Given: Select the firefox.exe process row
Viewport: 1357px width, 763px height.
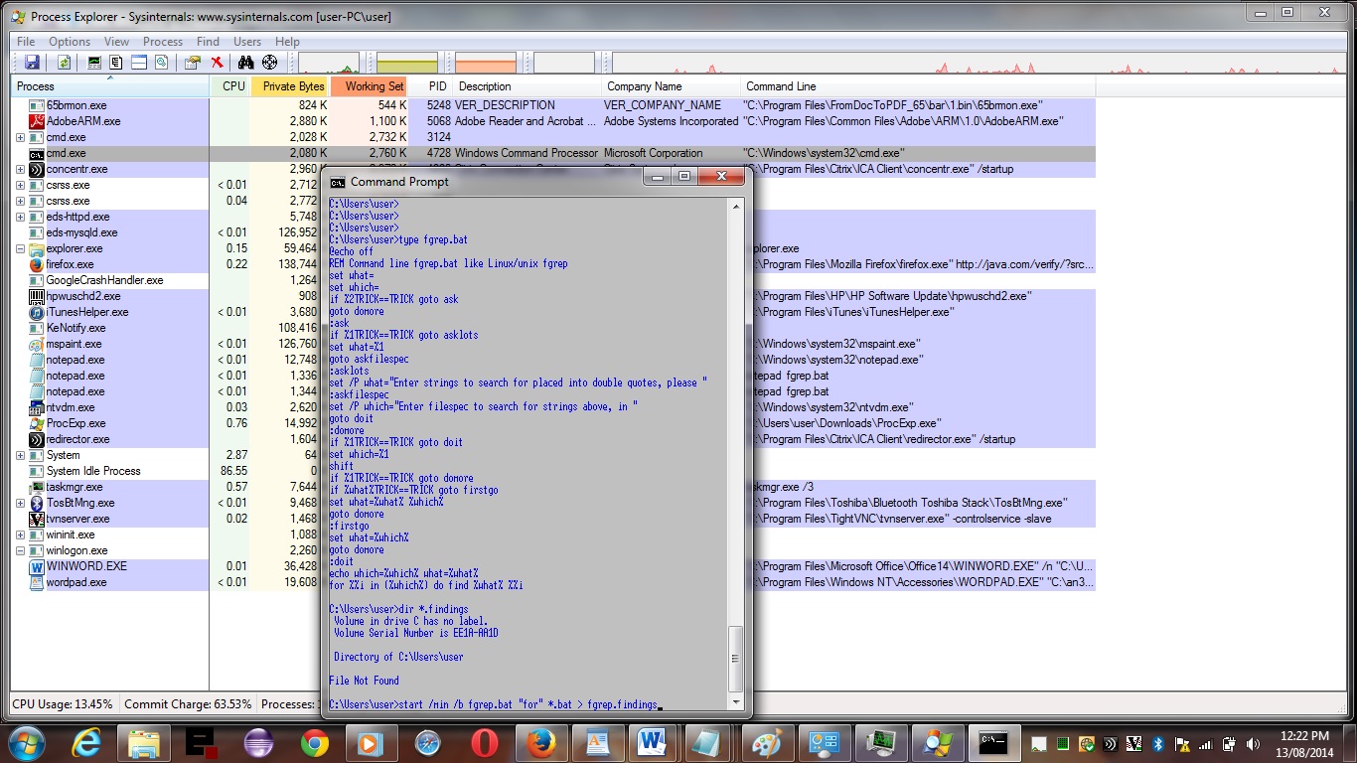Looking at the screenshot, I should pyautogui.click(x=70, y=264).
